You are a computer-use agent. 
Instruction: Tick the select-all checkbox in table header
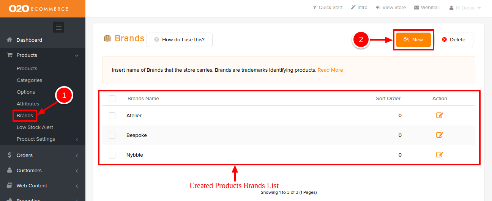tap(112, 99)
